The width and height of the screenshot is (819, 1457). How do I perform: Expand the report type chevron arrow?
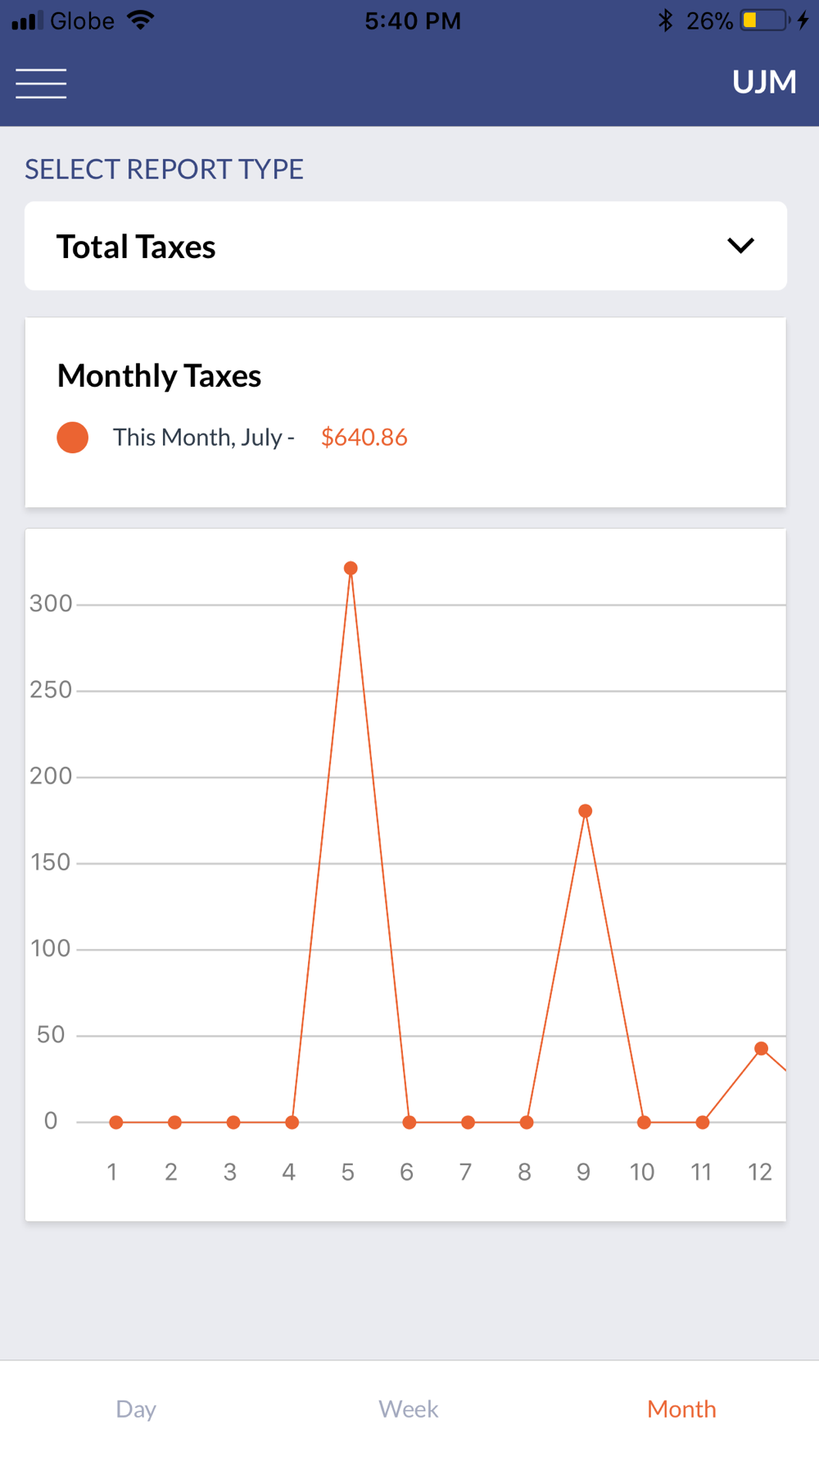coord(740,246)
